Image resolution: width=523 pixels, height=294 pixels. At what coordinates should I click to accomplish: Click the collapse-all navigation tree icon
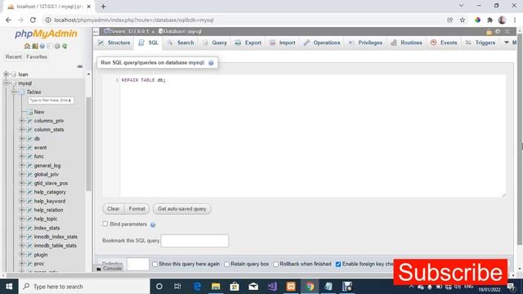(80, 67)
